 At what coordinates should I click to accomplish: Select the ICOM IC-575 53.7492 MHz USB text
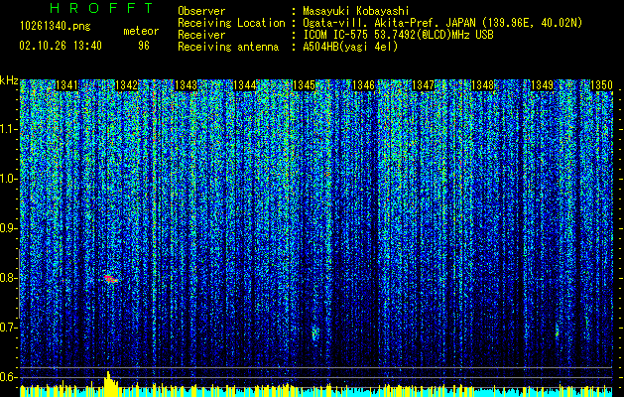(x=398, y=35)
